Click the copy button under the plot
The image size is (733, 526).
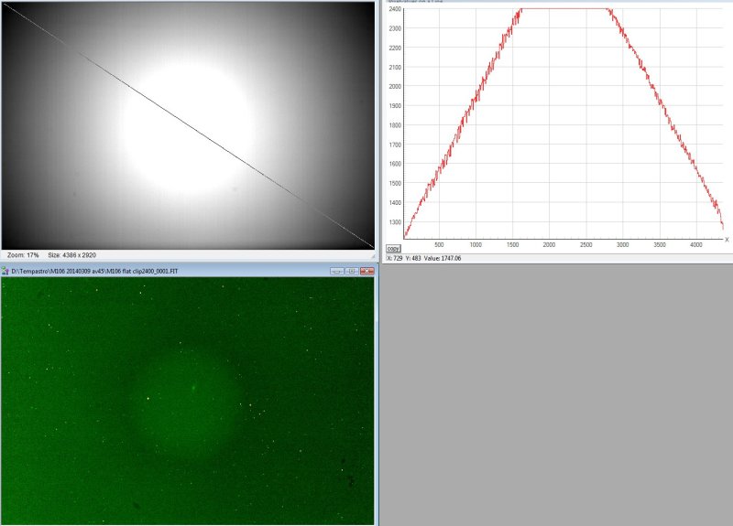coord(393,248)
